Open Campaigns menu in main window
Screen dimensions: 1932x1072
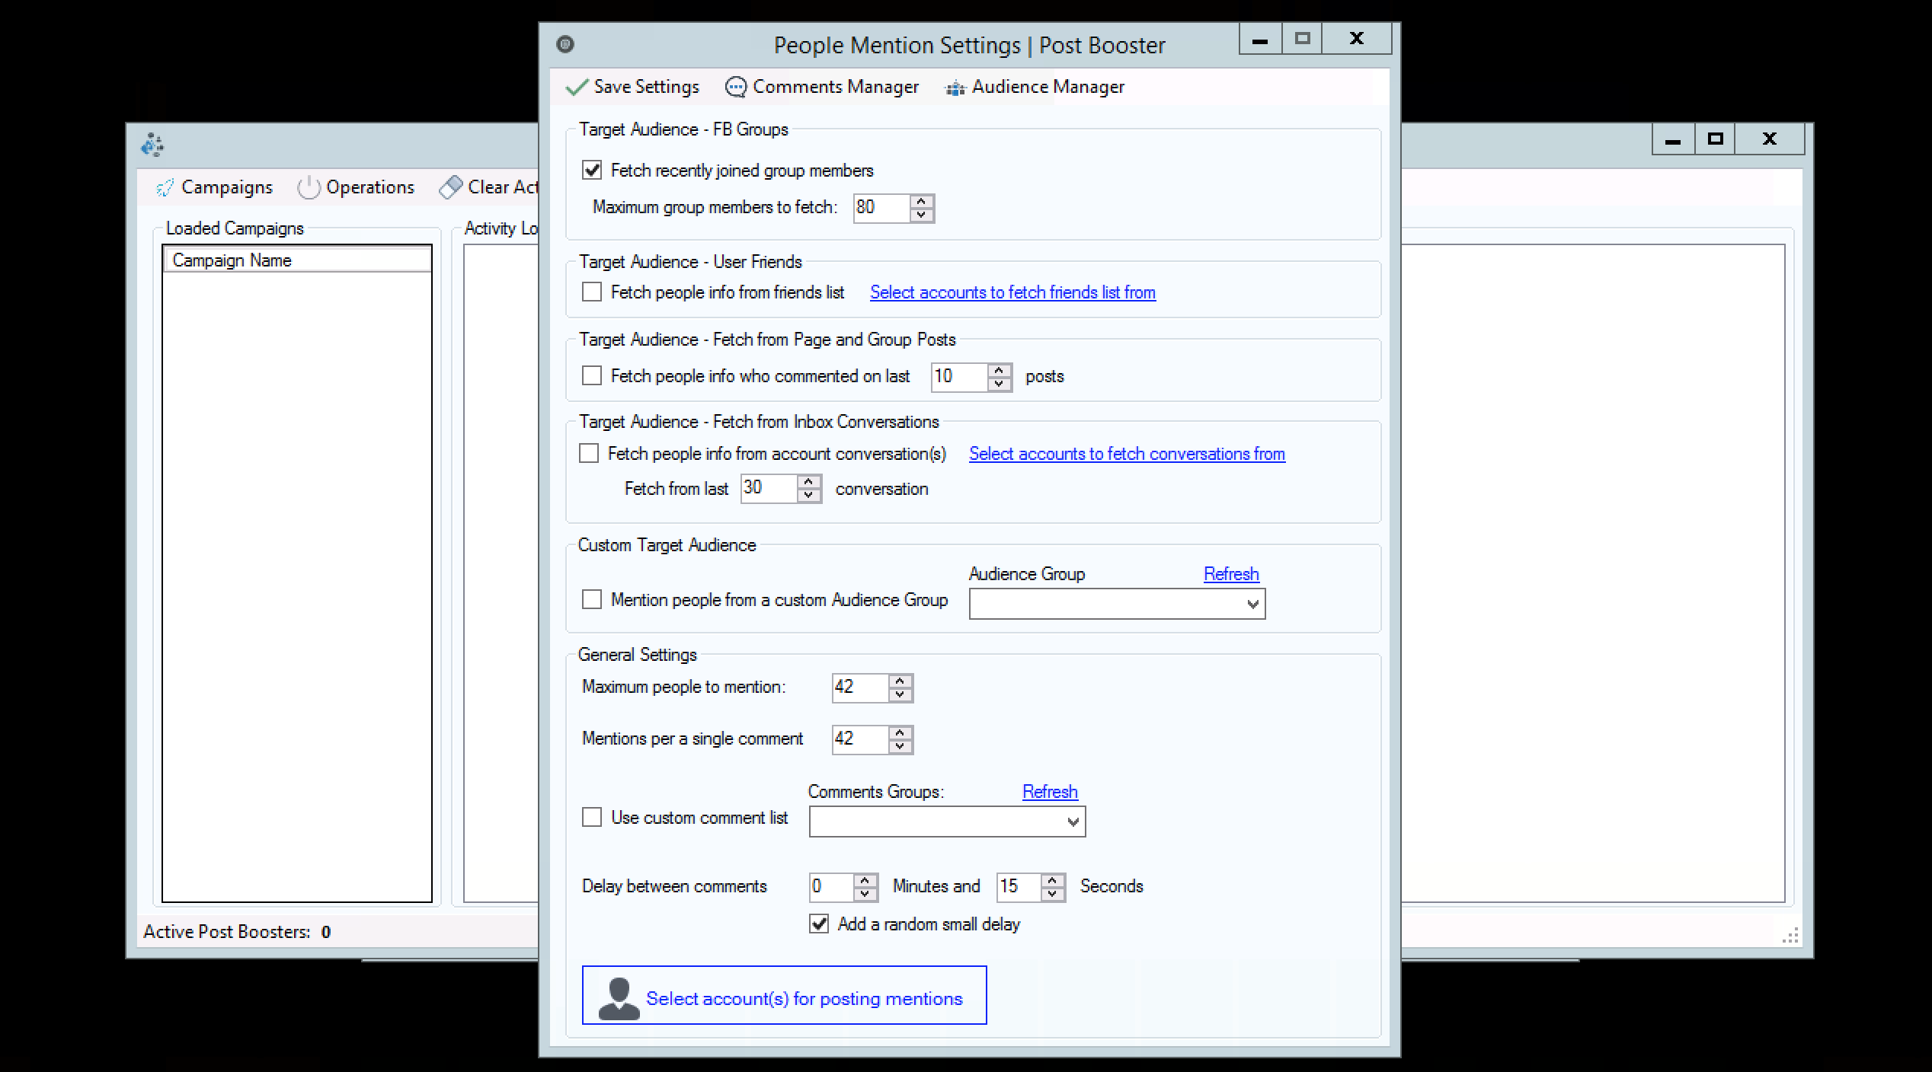tap(214, 187)
